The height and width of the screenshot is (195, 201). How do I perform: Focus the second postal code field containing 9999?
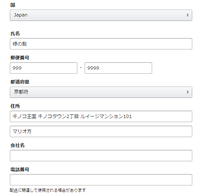(x=118, y=68)
